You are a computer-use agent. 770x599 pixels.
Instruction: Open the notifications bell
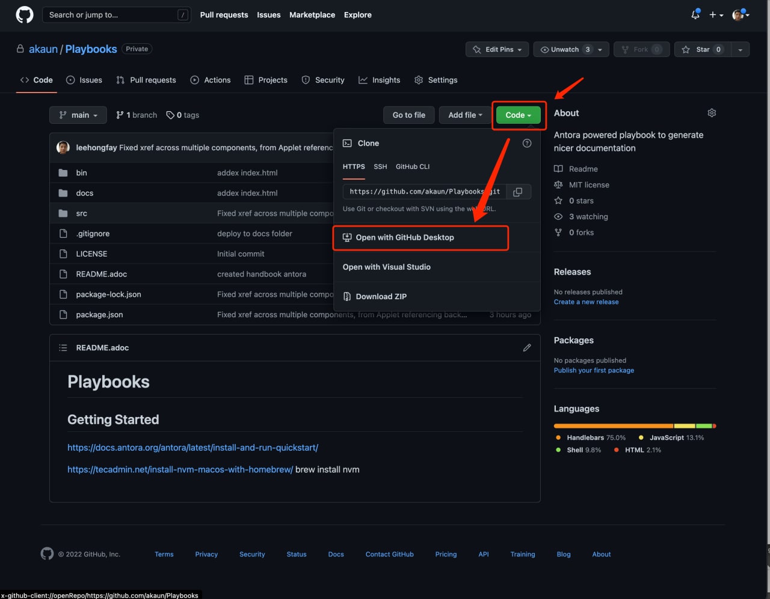click(695, 14)
